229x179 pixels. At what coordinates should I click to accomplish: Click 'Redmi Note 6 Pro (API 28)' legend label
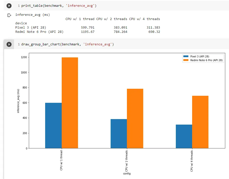pyautogui.click(x=206, y=60)
